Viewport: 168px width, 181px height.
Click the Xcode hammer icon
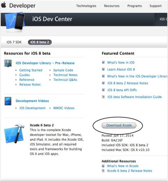tap(14, 134)
